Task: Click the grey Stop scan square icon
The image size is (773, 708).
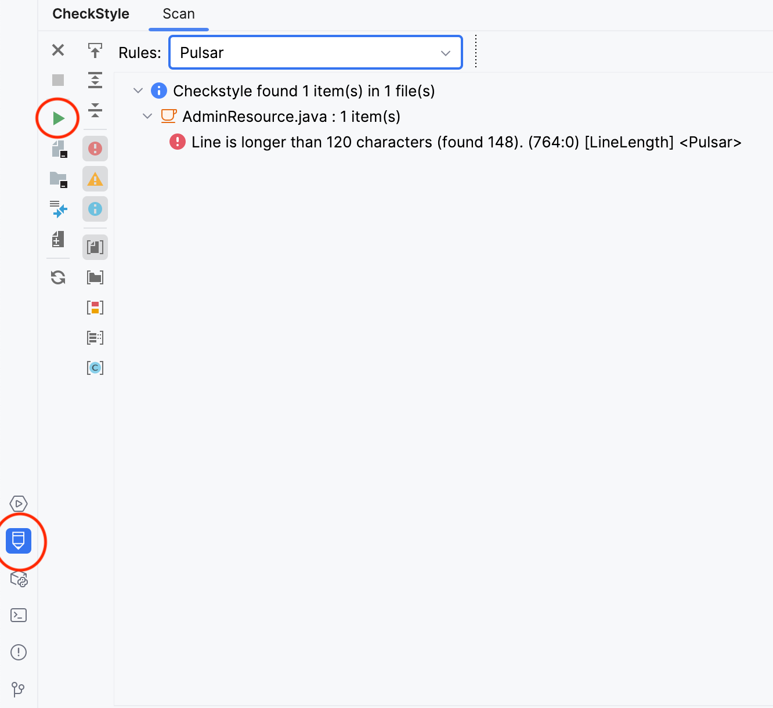Action: coord(58,80)
